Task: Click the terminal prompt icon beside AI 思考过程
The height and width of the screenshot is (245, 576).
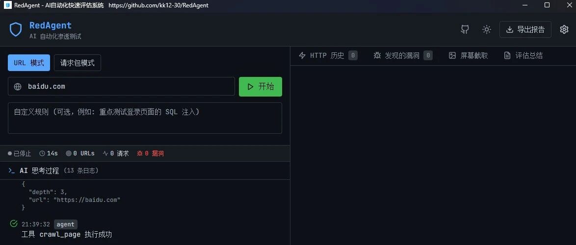Action: point(12,171)
